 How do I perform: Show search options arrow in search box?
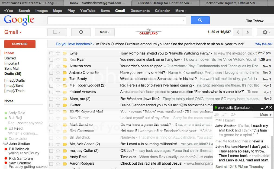pos(183,20)
